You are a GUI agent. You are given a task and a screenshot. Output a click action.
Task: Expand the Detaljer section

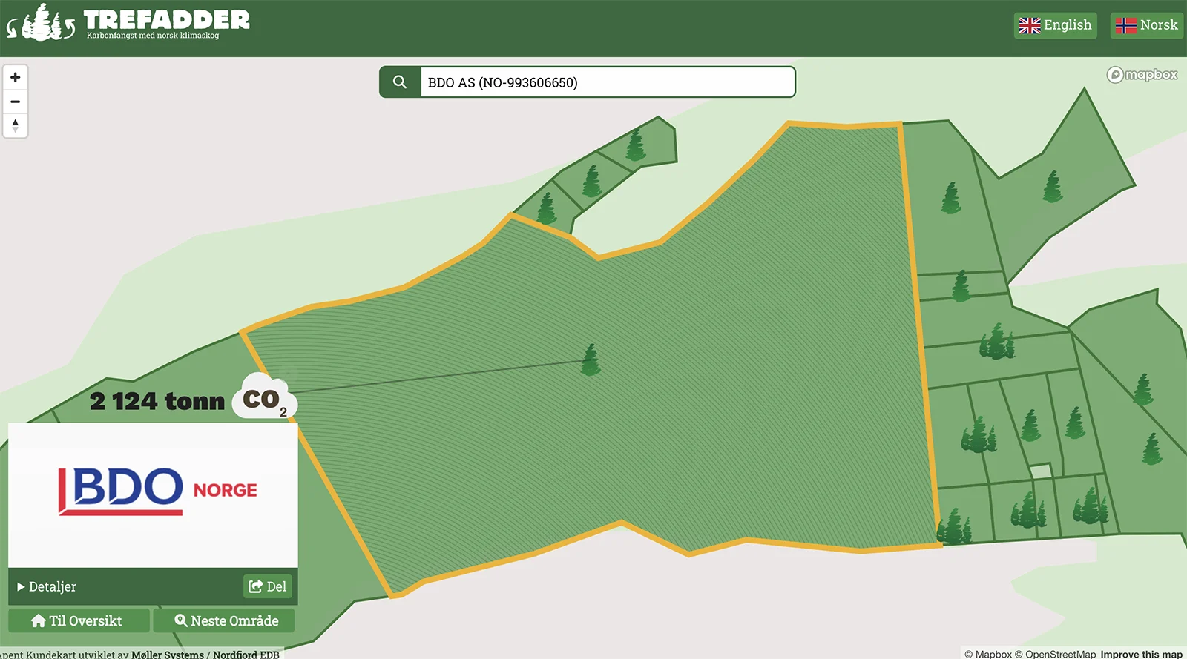[x=47, y=586]
